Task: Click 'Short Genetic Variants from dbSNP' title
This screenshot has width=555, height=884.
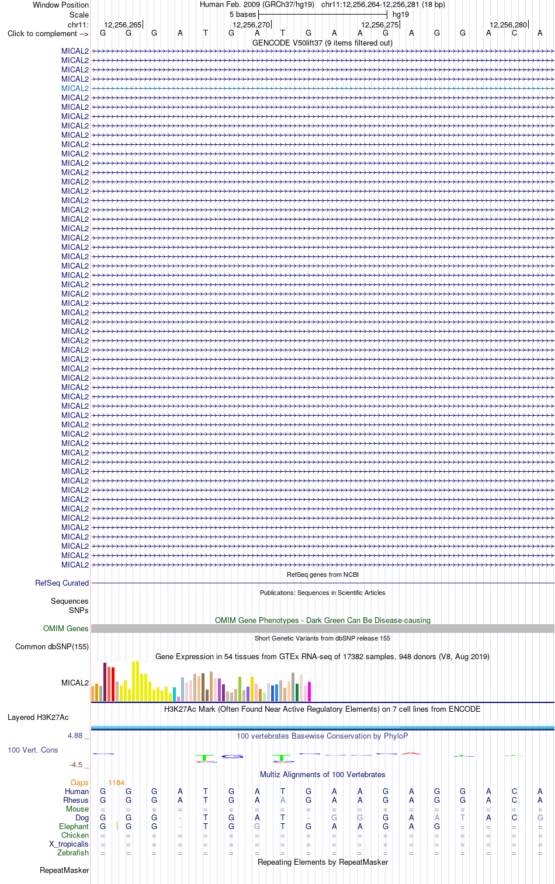Action: click(322, 638)
